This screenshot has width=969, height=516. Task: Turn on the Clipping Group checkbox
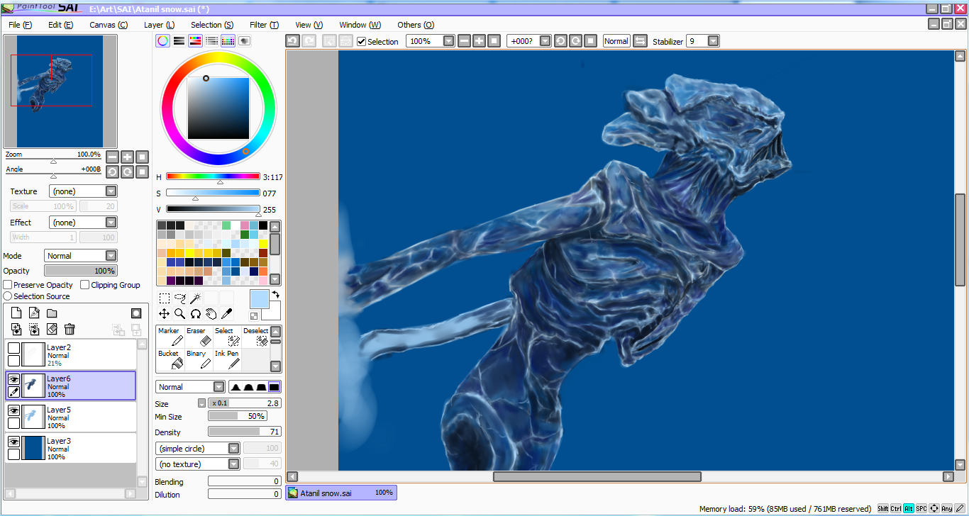point(85,285)
